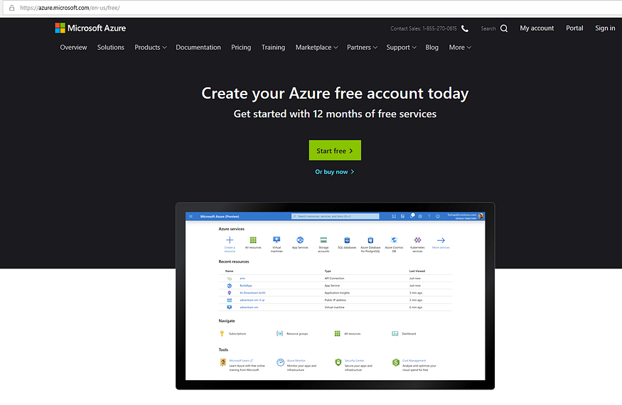Click the search magnifier icon
The image size is (622, 405).
click(x=504, y=28)
